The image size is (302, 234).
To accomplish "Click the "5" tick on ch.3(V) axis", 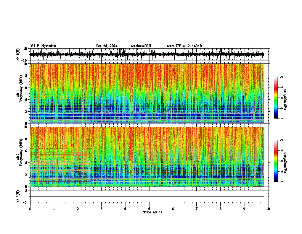I will [27, 190].
